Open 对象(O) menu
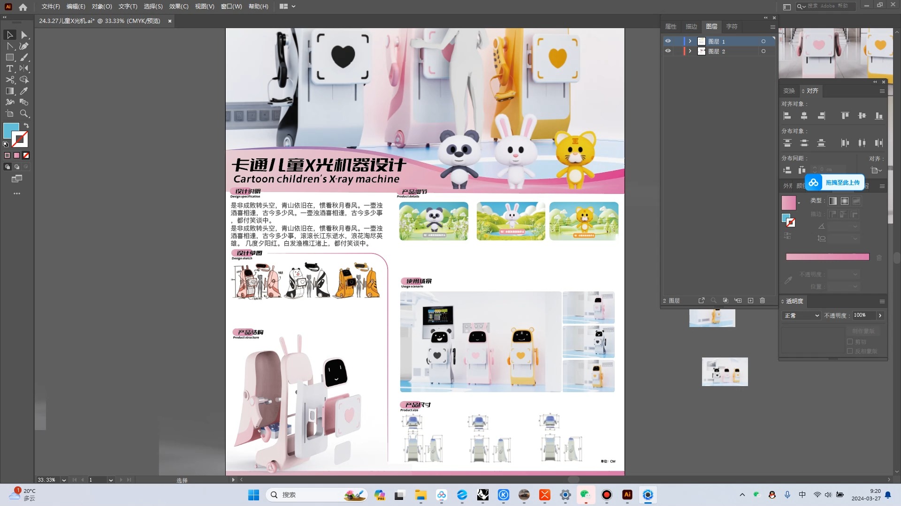Viewport: 901px width, 506px height. [102, 7]
